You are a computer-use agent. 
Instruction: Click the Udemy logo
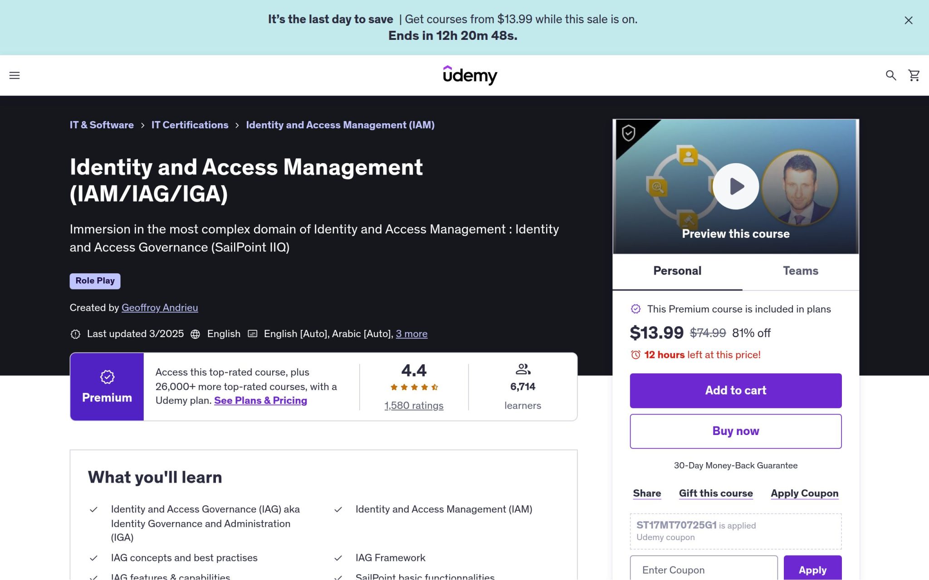coord(470,75)
